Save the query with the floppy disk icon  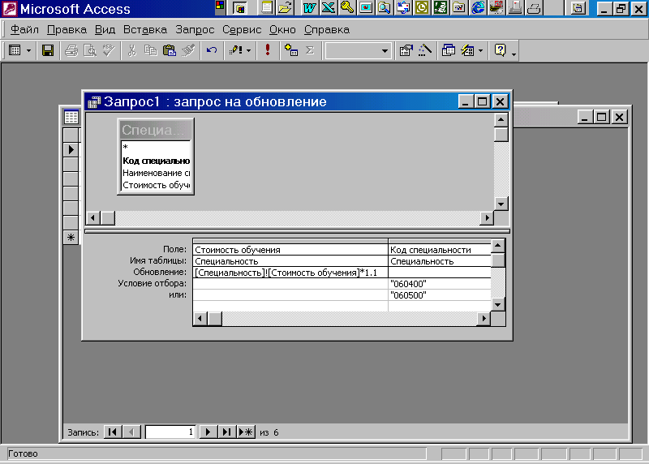click(x=48, y=50)
